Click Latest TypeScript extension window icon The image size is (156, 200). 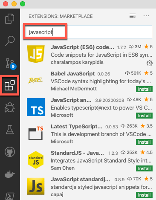(36, 133)
